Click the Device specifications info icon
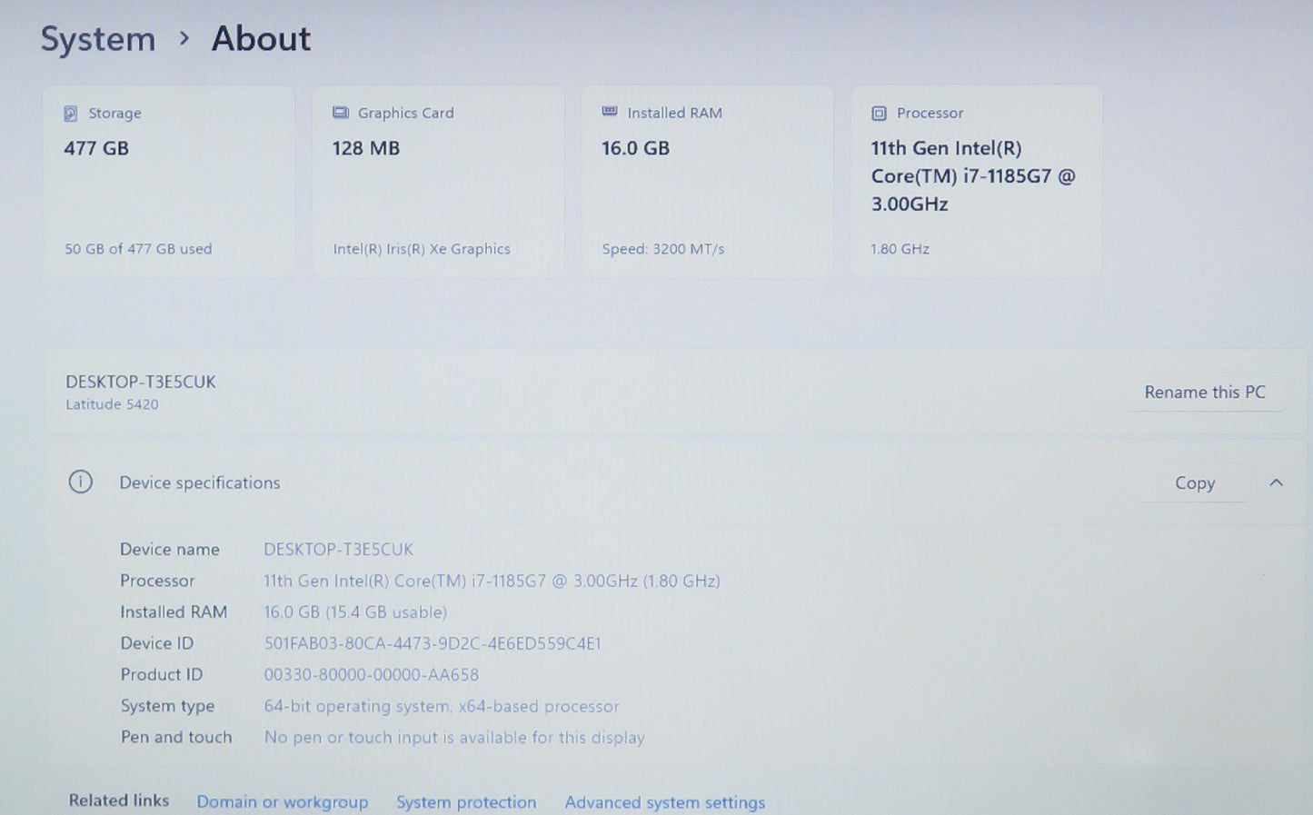 81,482
